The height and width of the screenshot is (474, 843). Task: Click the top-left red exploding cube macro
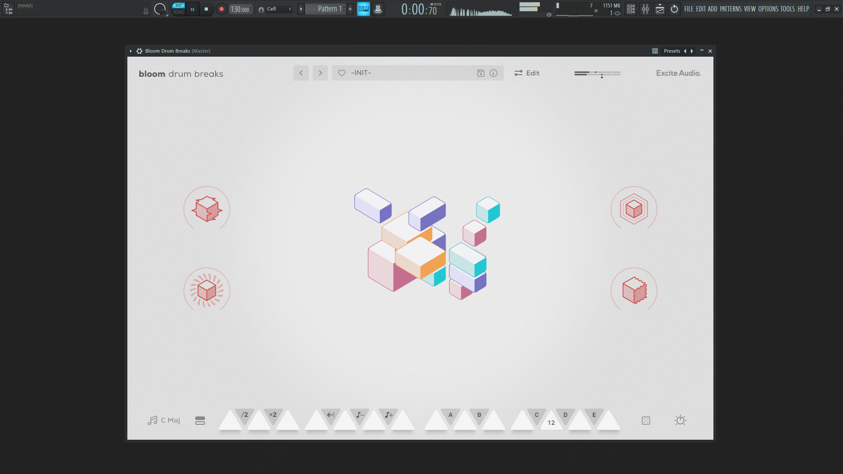click(207, 208)
